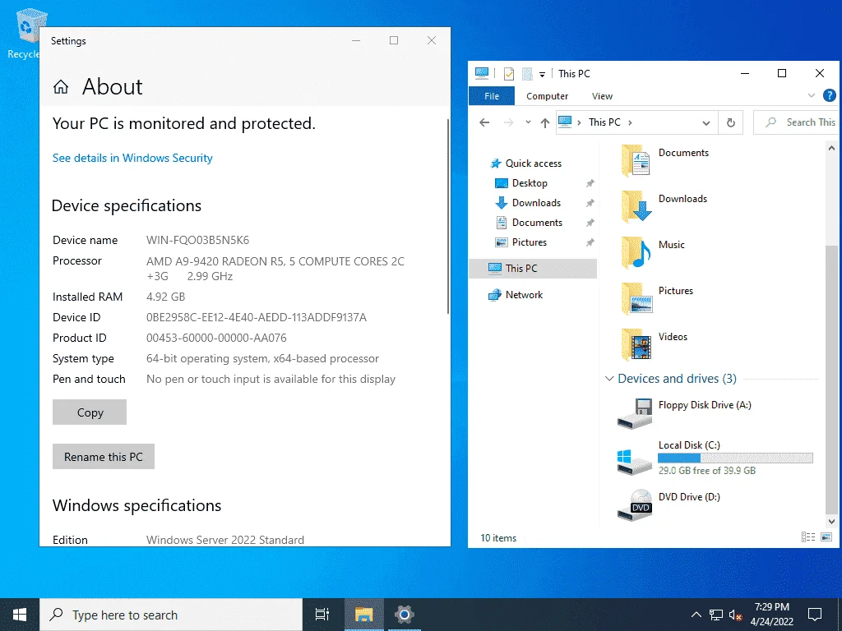The height and width of the screenshot is (631, 842).
Task: Select Floppy Disk Drive (A:) icon
Action: click(635, 413)
